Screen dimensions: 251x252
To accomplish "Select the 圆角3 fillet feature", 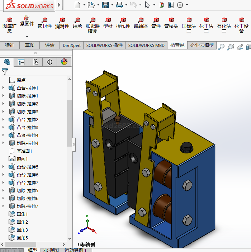I will tap(22, 230).
